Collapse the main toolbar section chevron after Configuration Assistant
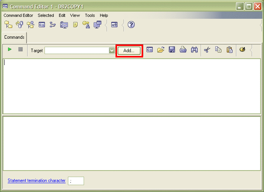Image resolution: width=264 pixels, height=192 pixels. coord(106,25)
